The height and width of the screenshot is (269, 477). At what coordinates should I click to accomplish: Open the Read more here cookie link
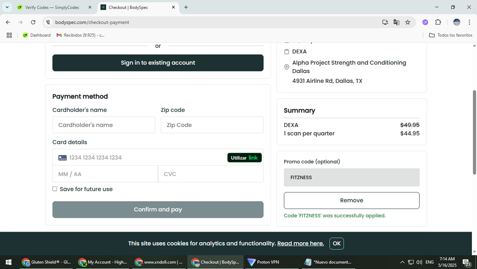(301, 244)
